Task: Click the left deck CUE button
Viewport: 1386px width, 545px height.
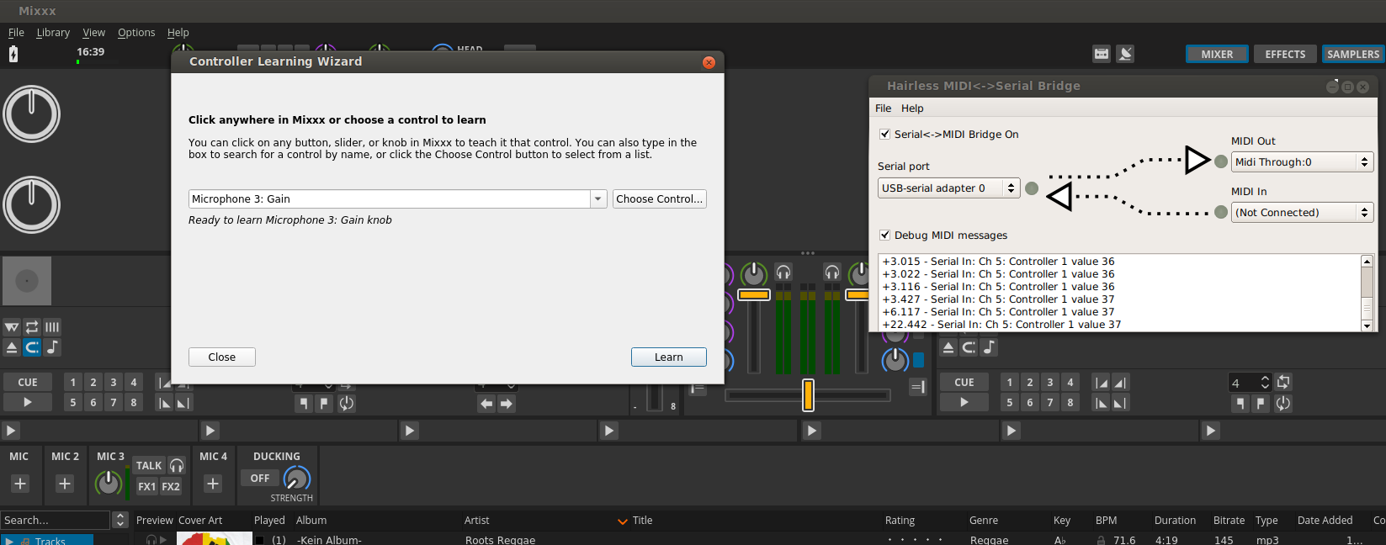Action: [x=28, y=382]
